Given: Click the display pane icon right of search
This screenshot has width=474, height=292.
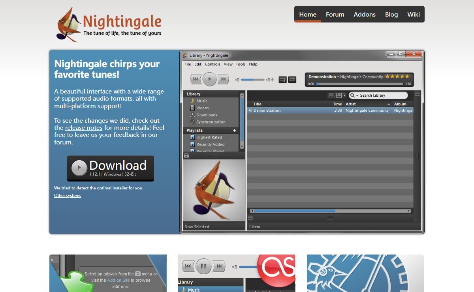Looking at the screenshot, I should pyautogui.click(x=417, y=94).
